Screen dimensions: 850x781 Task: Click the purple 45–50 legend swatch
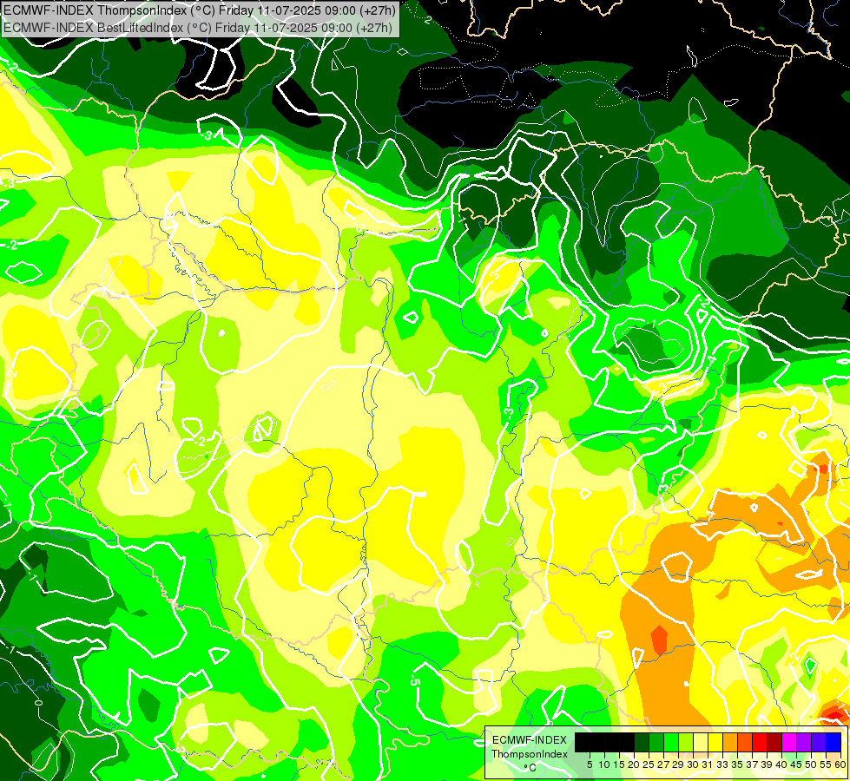click(804, 743)
